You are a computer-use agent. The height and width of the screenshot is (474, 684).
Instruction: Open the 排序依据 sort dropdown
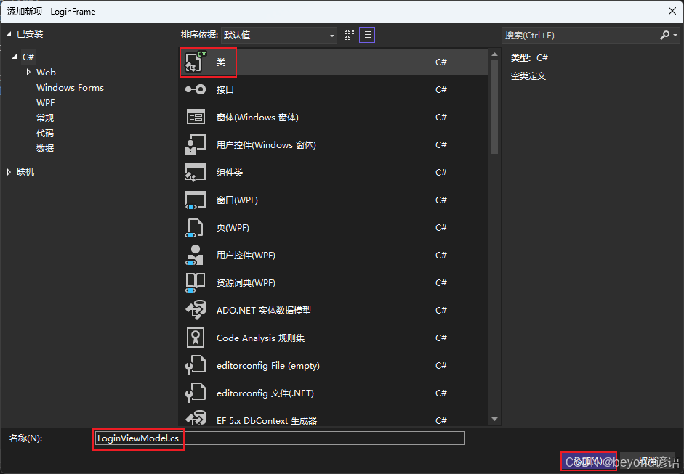(278, 36)
